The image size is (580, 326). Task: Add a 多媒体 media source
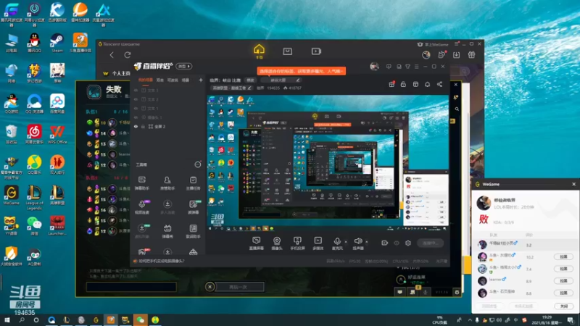click(x=318, y=243)
